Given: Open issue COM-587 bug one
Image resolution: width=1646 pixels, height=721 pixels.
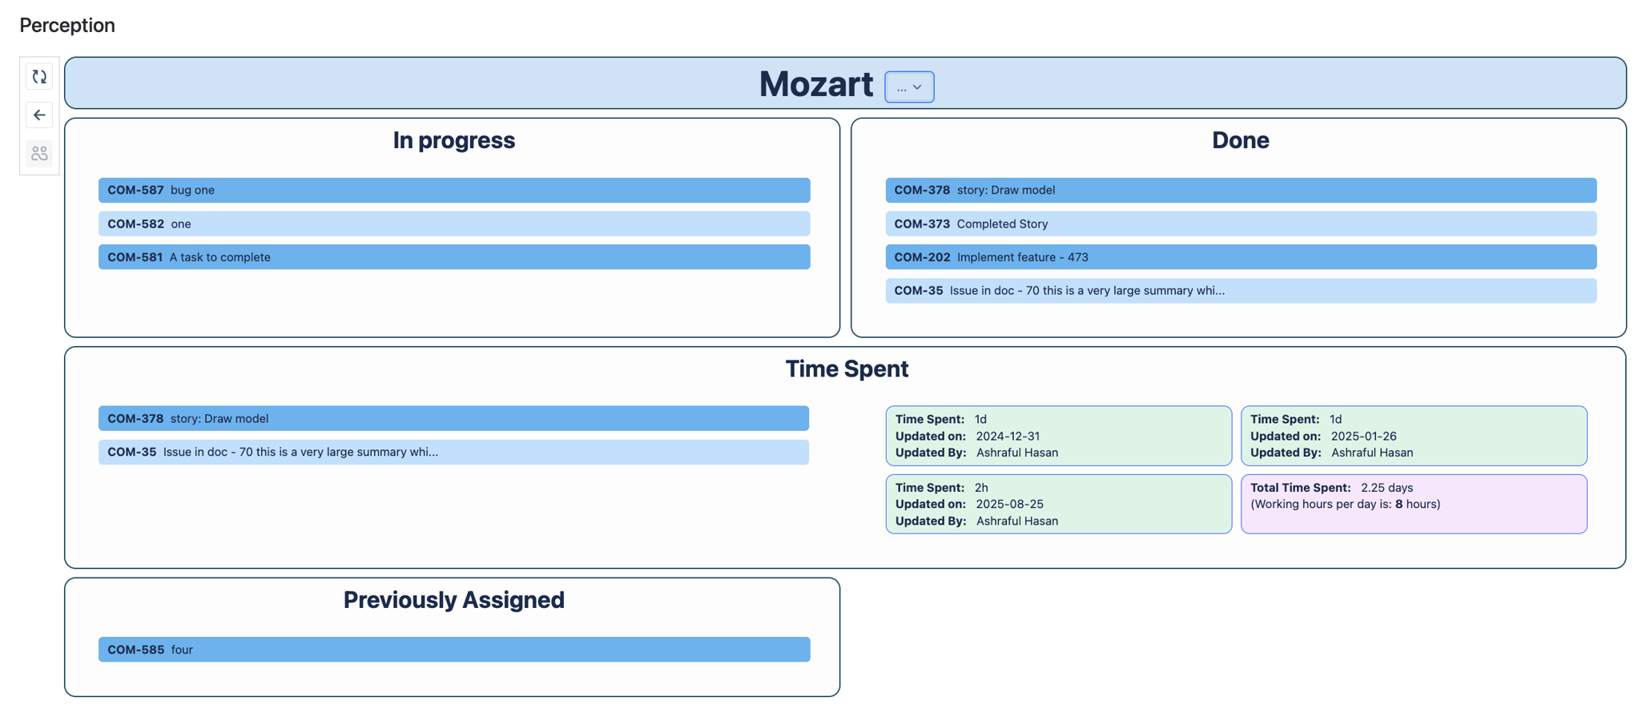Looking at the screenshot, I should point(453,191).
